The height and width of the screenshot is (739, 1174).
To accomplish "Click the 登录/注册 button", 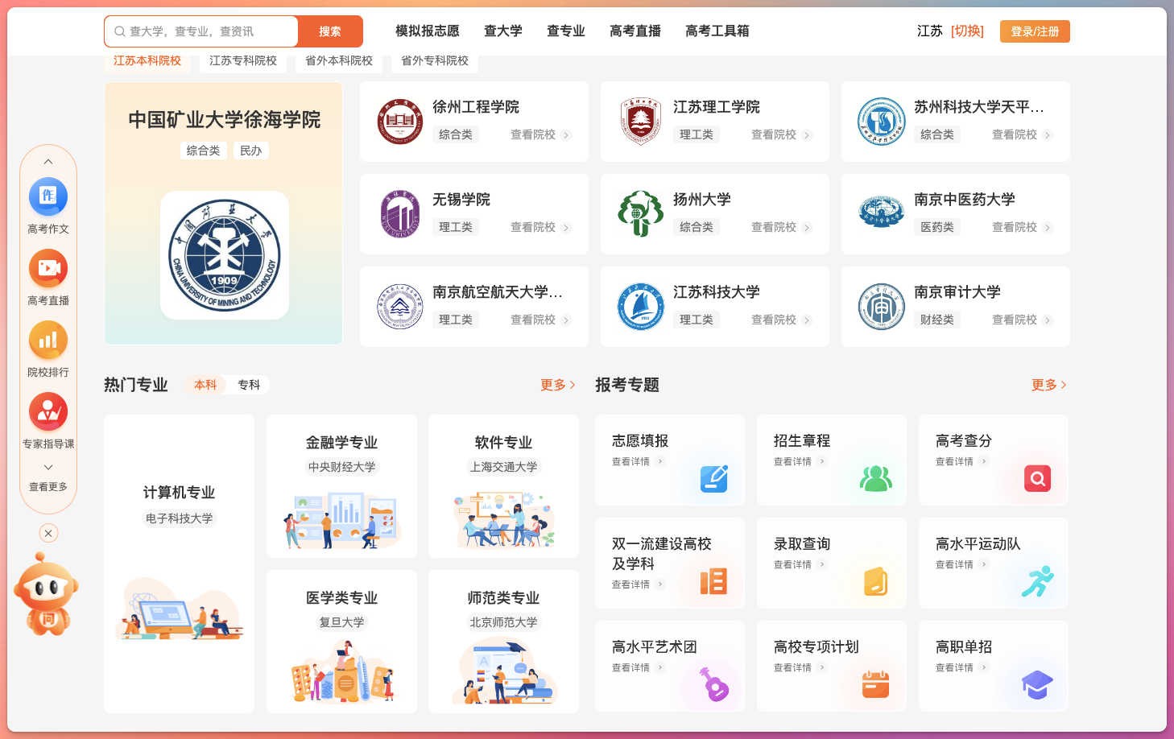I will coord(1035,31).
